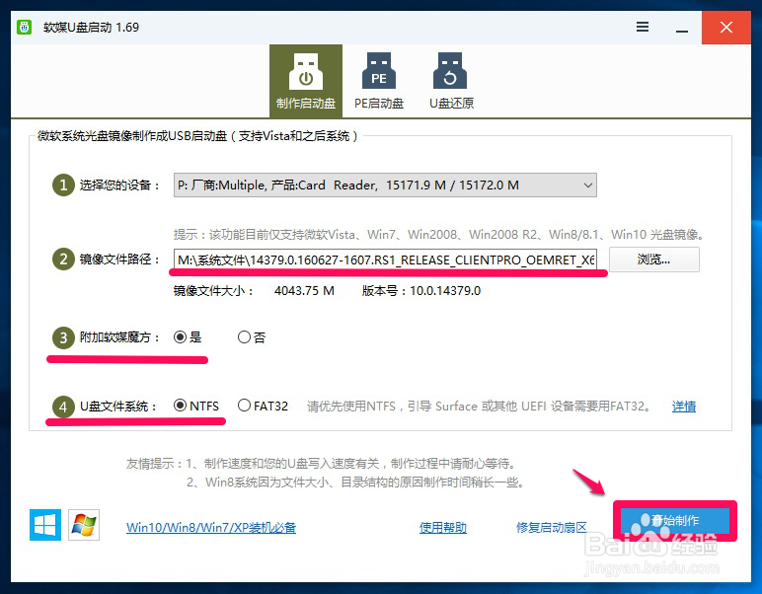
Task: Click the Windows 10 logo icon
Action: (45, 525)
